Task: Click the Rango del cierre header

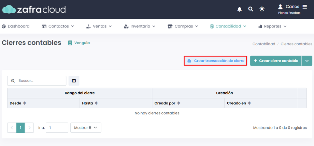Action: (x=80, y=93)
